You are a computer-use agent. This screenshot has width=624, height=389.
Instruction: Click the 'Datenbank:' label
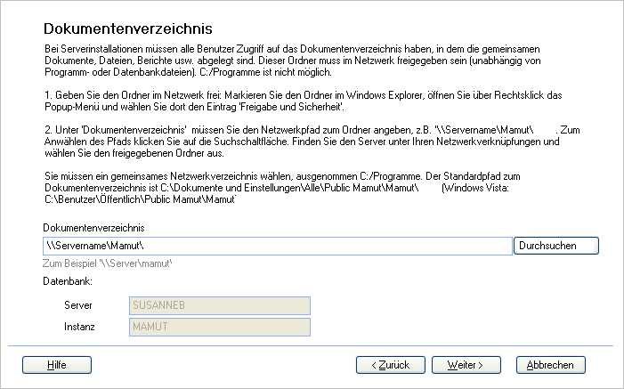(68, 281)
